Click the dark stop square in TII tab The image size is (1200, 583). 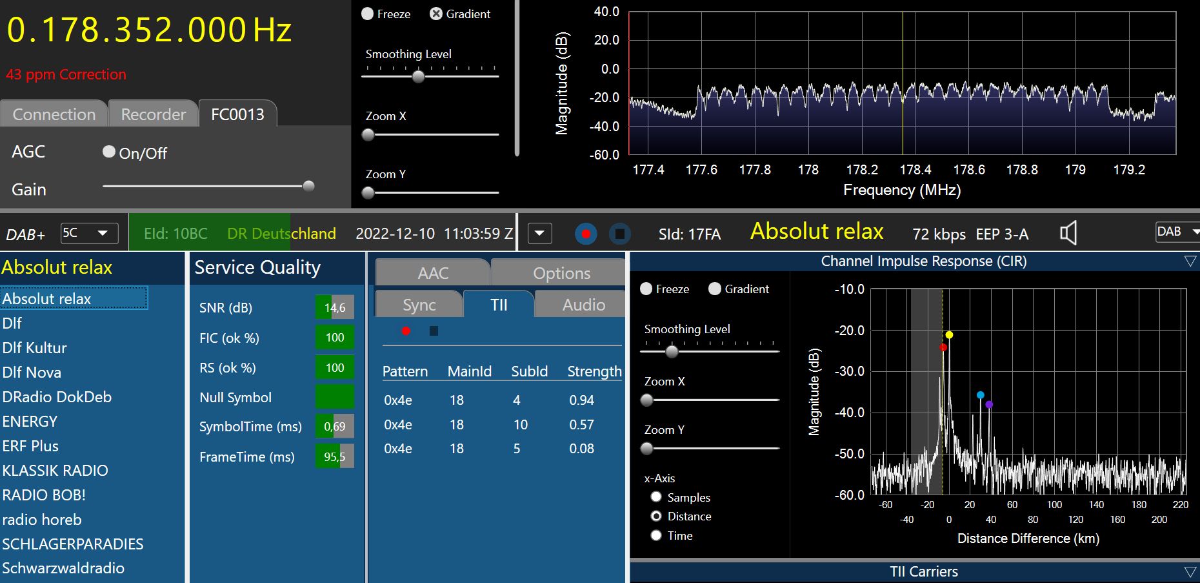[x=434, y=331]
